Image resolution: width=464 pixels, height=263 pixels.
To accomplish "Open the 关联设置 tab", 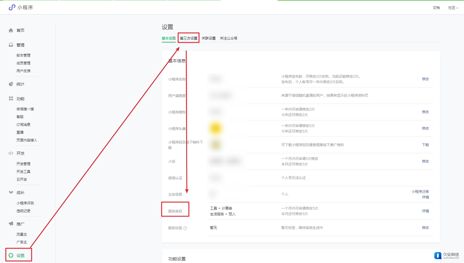I will [x=209, y=38].
